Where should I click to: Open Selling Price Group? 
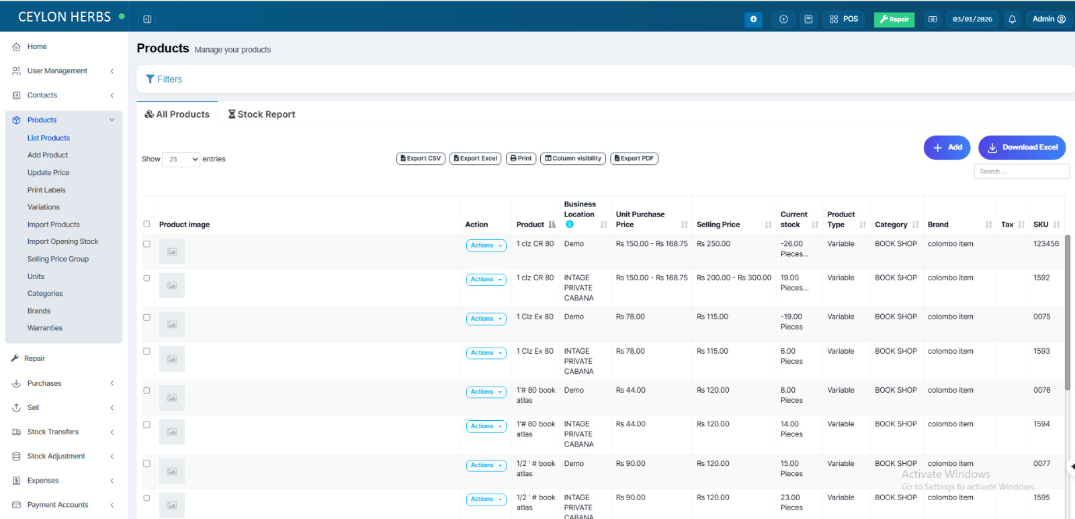[58, 259]
